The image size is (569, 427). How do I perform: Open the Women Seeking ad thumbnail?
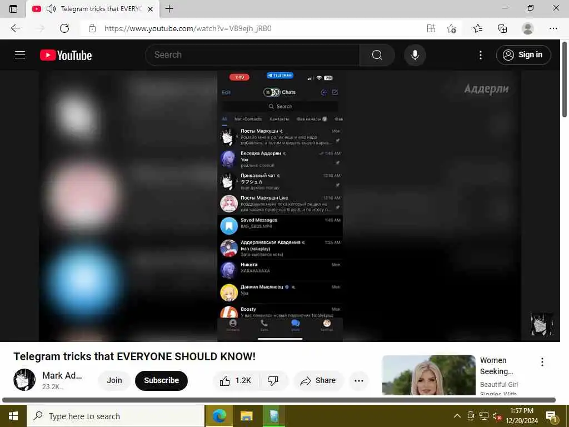click(x=428, y=375)
